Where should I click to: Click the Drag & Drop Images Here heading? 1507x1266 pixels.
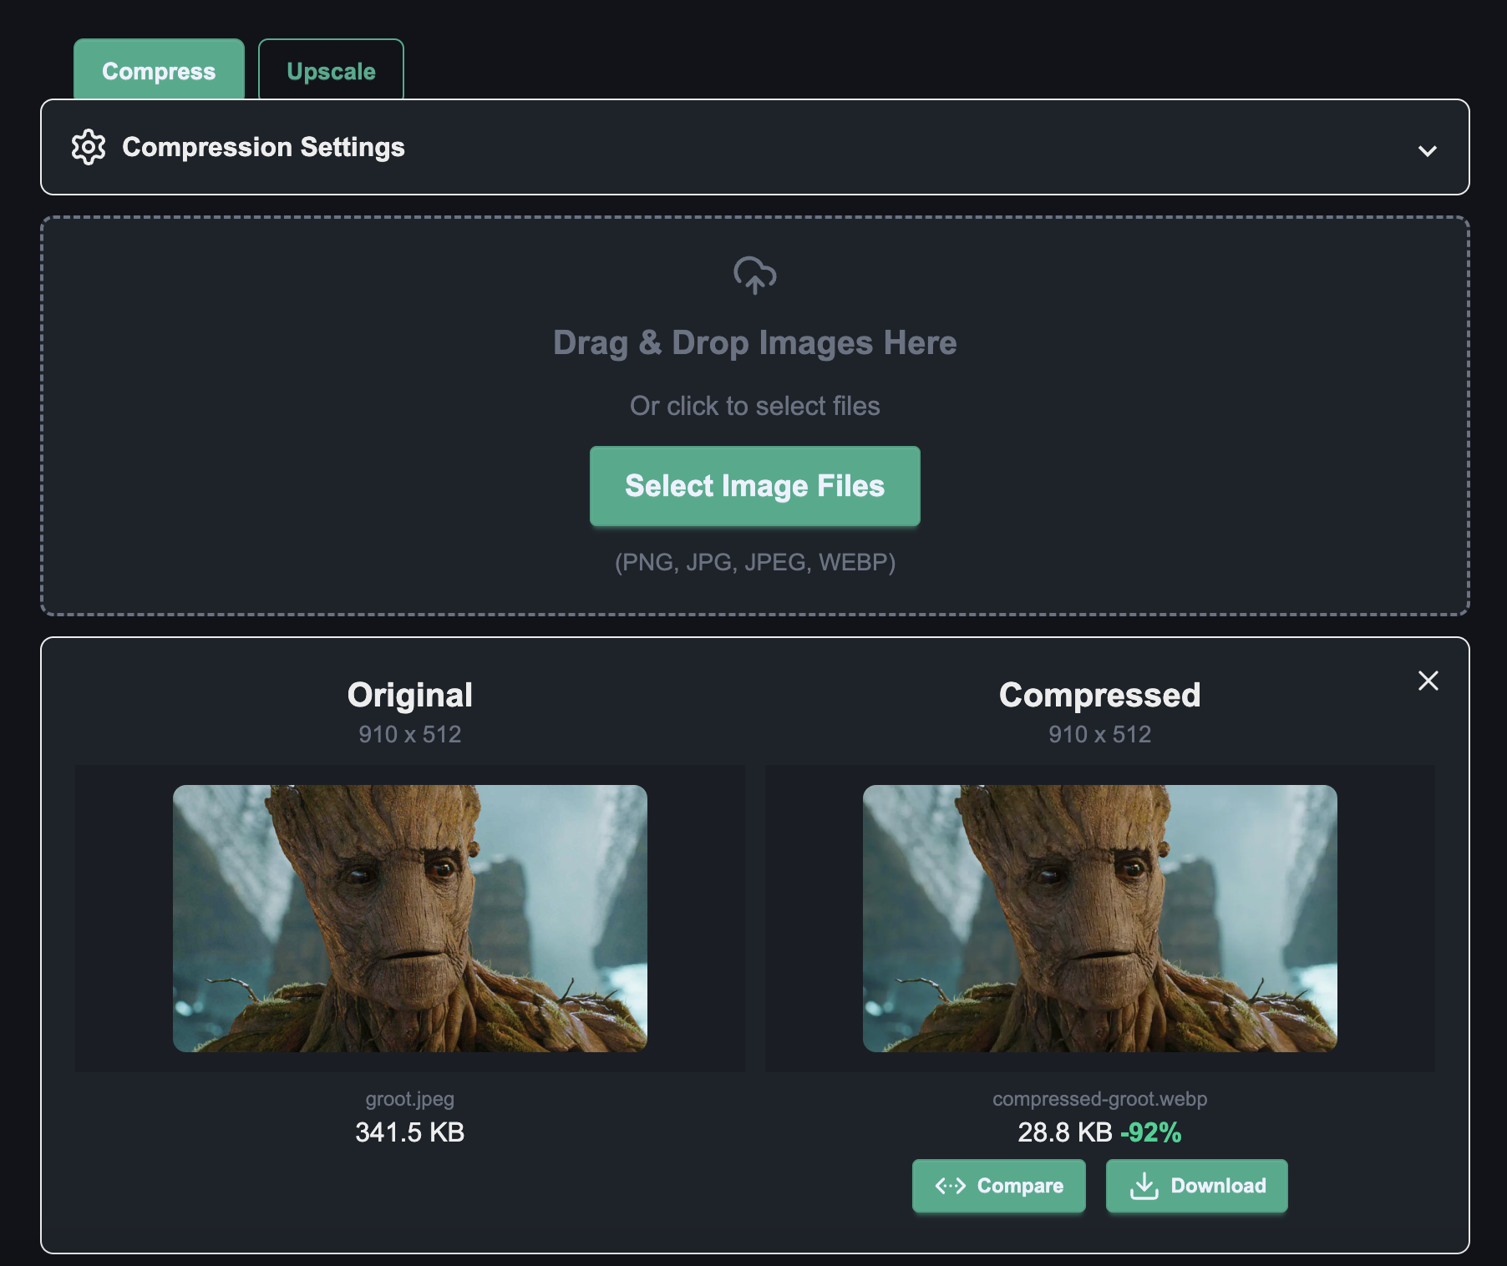pyautogui.click(x=755, y=342)
